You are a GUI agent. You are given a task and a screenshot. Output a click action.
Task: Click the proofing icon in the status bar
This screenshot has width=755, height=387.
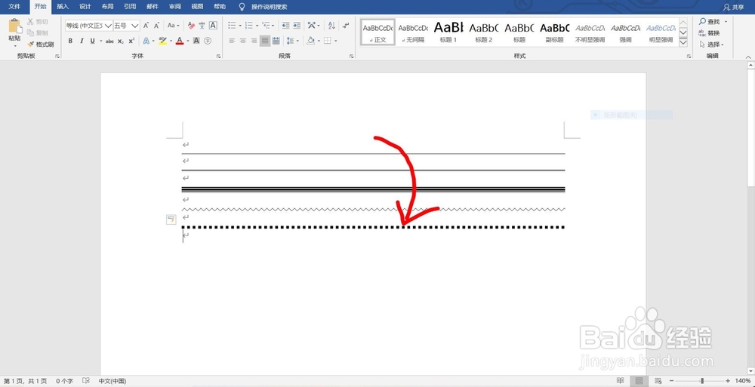(86, 381)
